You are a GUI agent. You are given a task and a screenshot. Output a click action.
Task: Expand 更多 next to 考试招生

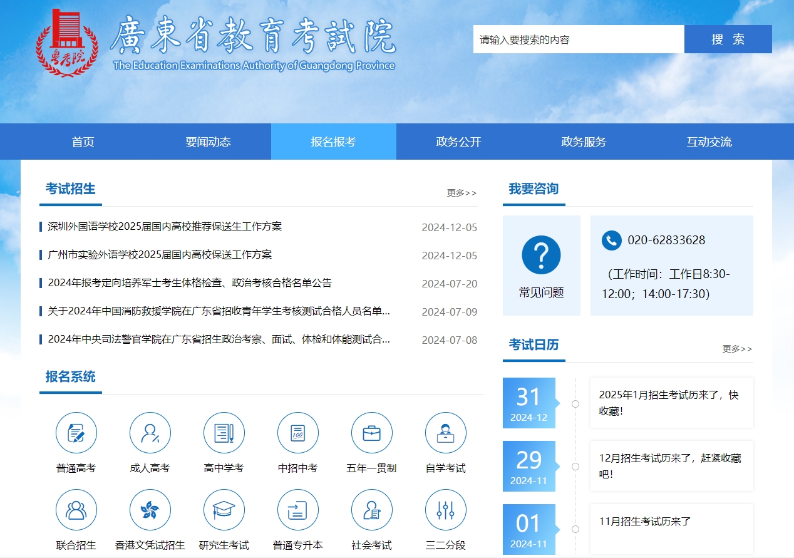(461, 193)
